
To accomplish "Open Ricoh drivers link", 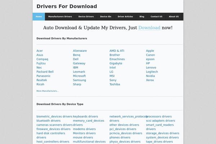I will 40,84.
